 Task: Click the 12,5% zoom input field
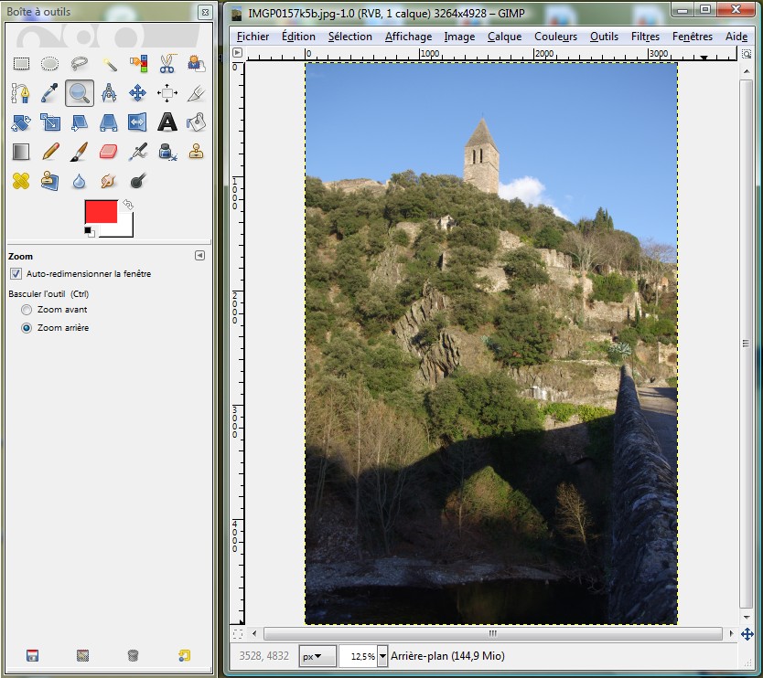pos(359,656)
